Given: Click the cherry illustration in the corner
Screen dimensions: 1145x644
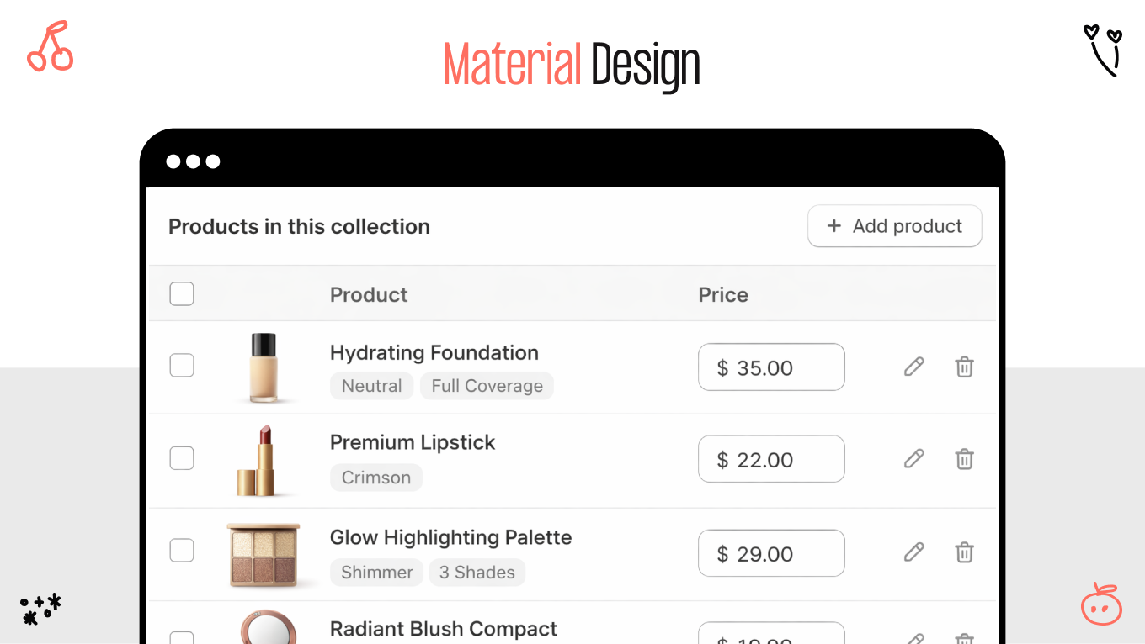Looking at the screenshot, I should click(50, 48).
